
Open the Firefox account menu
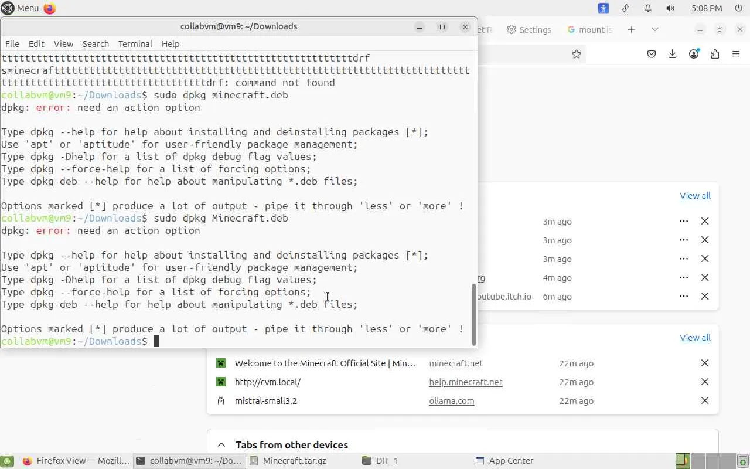694,54
